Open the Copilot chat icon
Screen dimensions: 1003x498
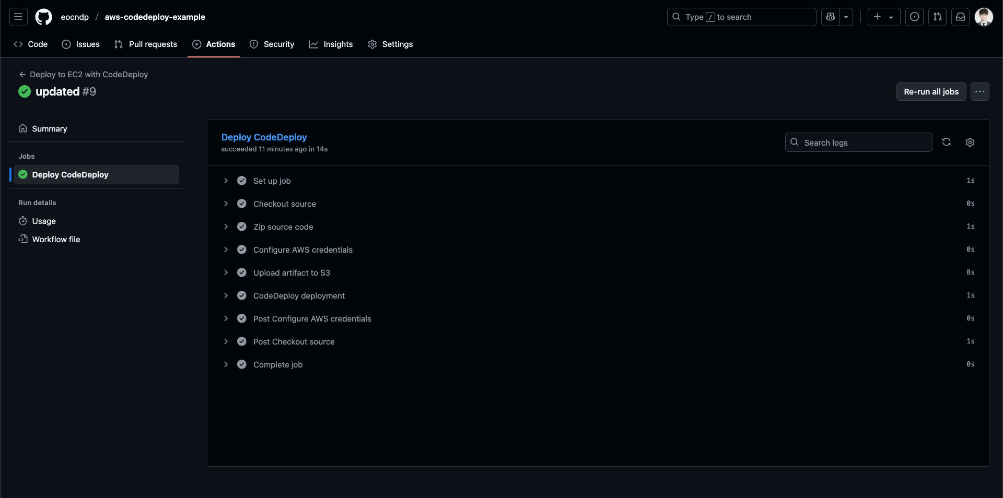pos(831,17)
